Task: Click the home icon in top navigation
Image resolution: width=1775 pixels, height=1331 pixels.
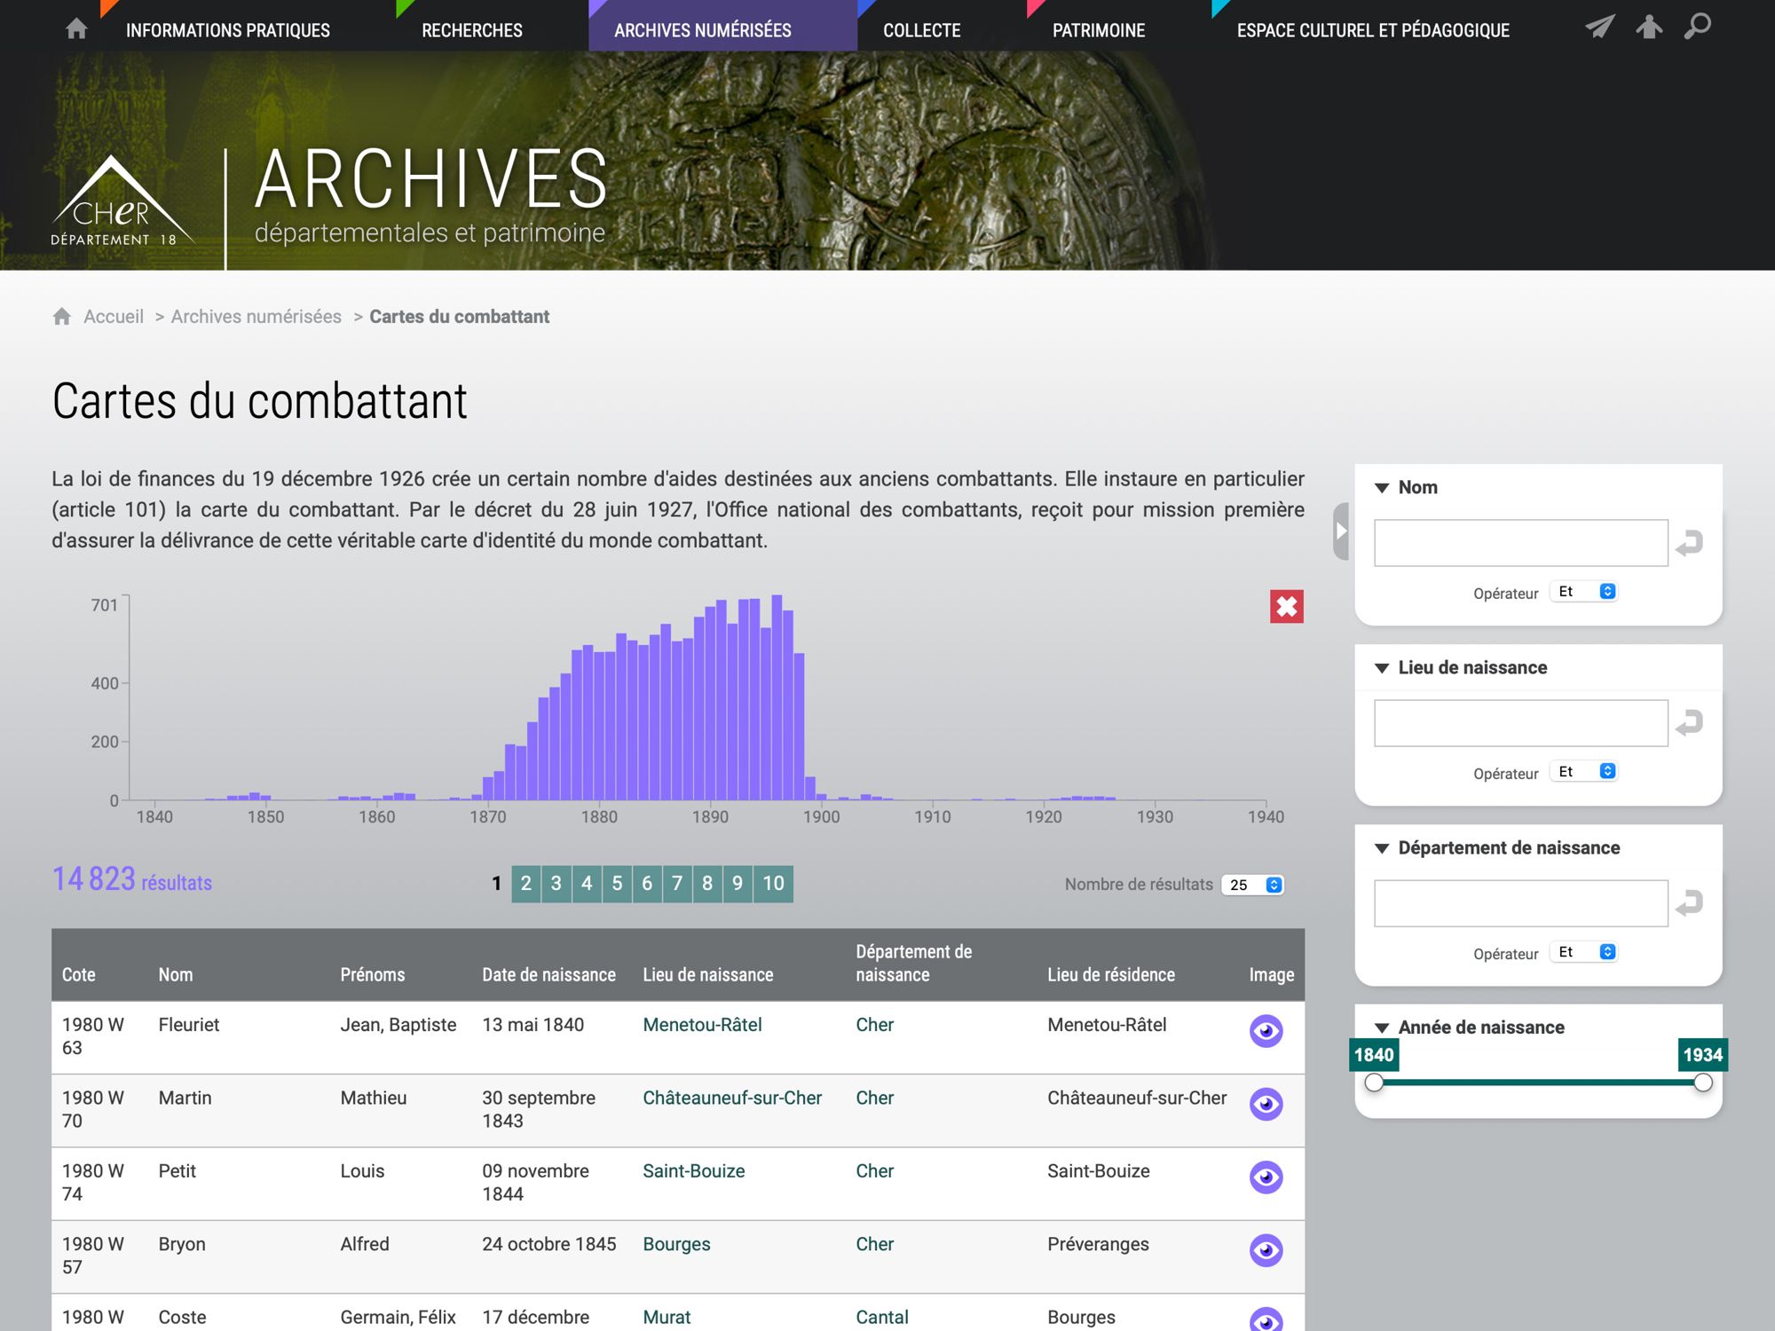Action: click(76, 29)
